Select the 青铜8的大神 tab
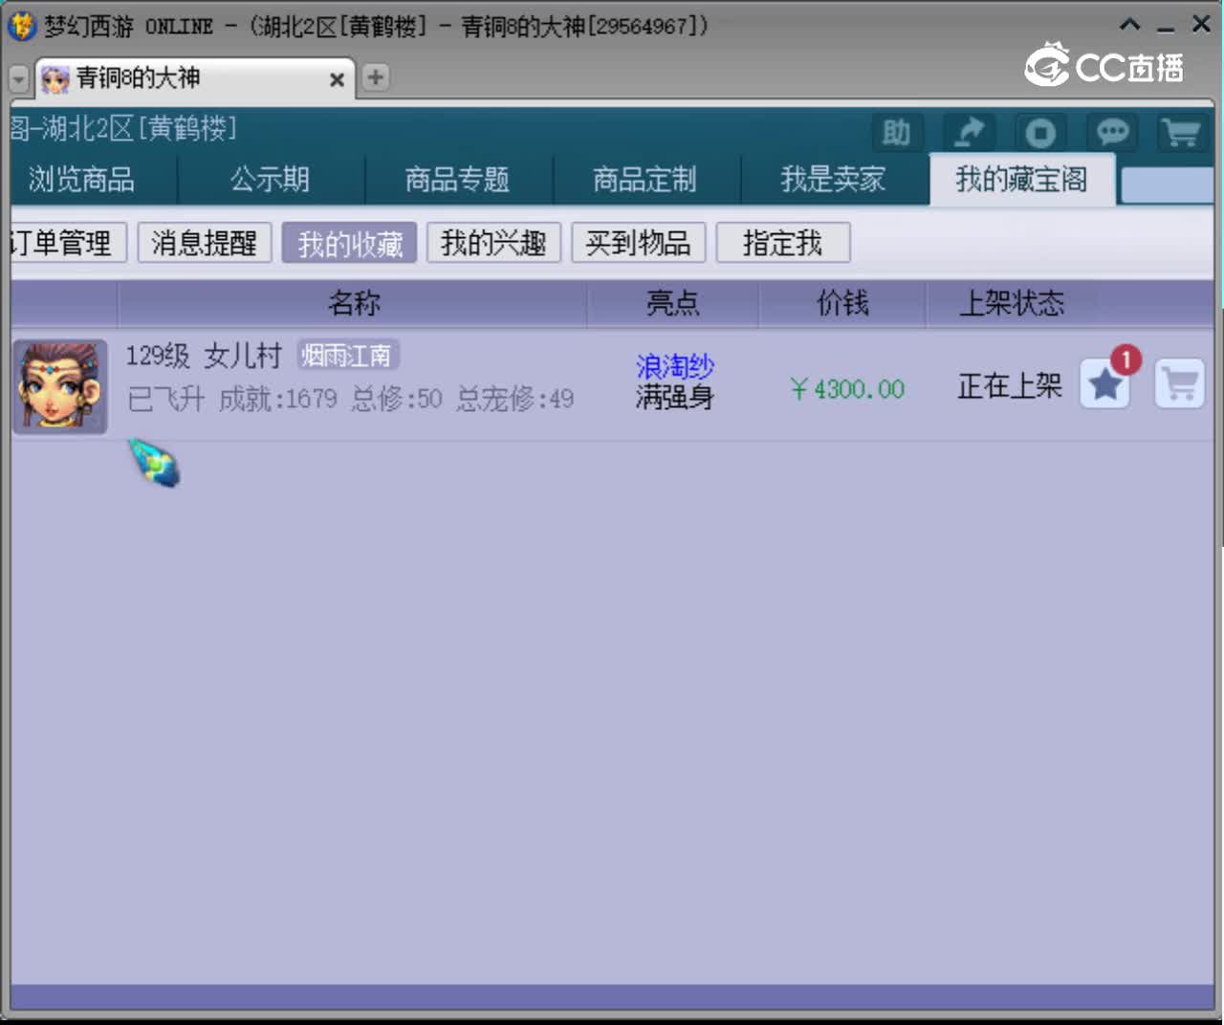Viewport: 1224px width, 1025px height. pos(195,78)
